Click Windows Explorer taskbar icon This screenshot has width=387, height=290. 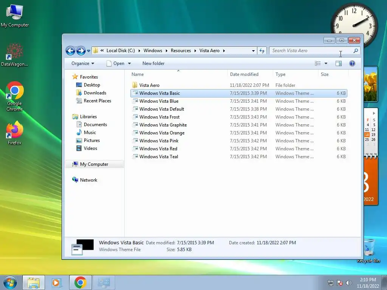(34, 282)
